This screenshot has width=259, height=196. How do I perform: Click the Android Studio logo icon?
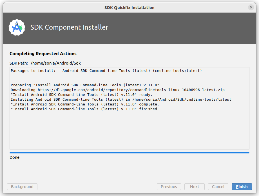[x=17, y=27]
